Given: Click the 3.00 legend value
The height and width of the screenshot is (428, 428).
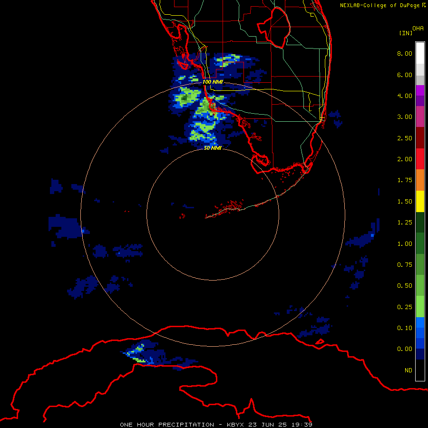Looking at the screenshot, I should 405,117.
